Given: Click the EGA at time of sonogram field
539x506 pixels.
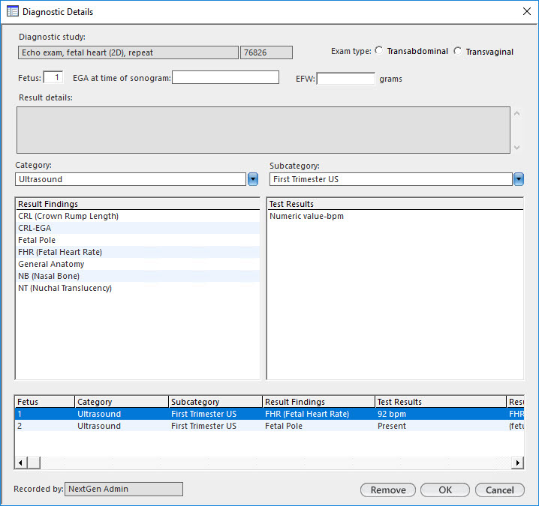Looking at the screenshot, I should [225, 77].
